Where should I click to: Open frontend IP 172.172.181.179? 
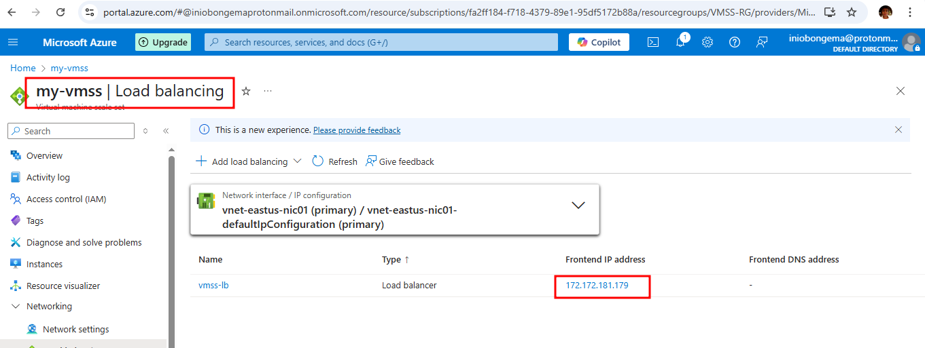point(597,286)
